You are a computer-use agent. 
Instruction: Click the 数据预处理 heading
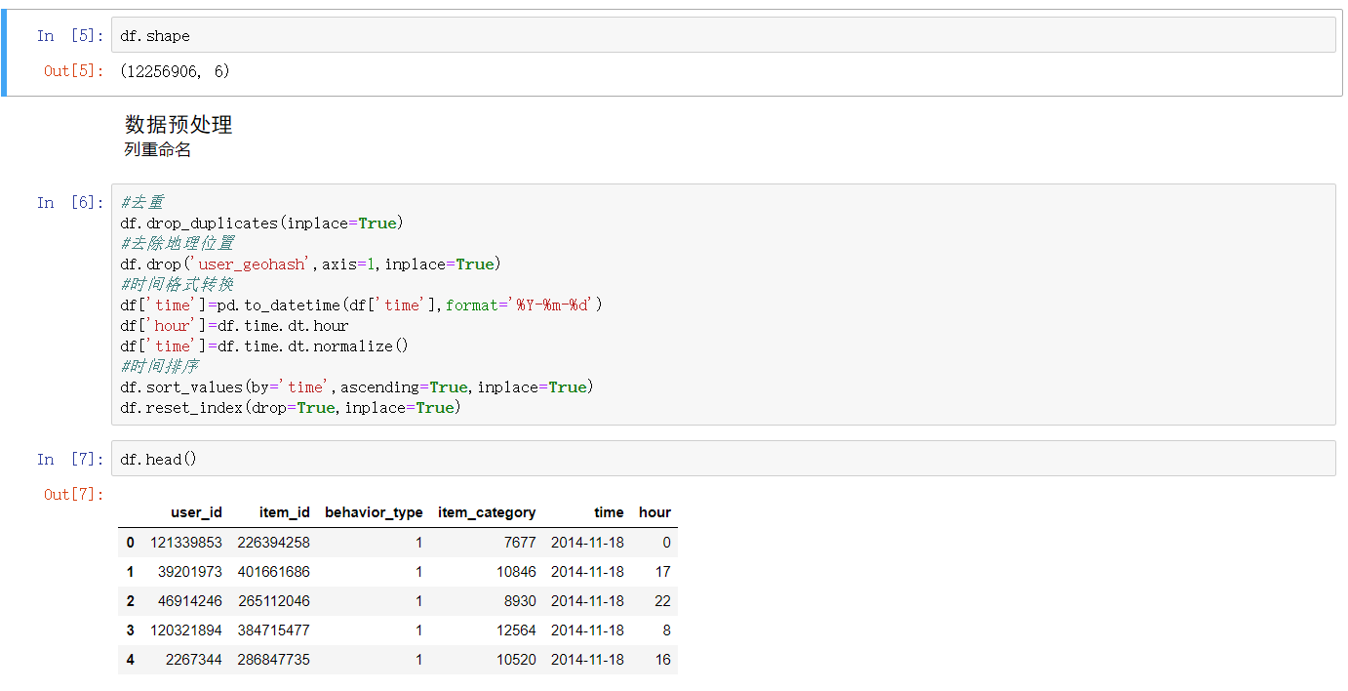[x=178, y=125]
